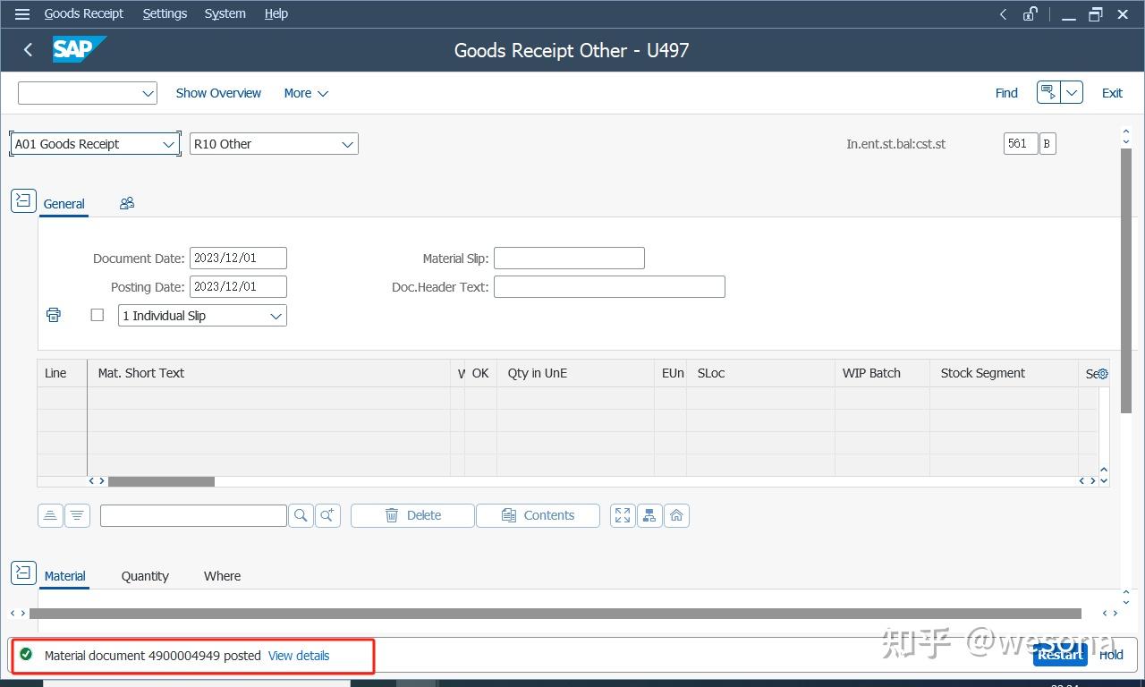Open the sidebar hamburger menu icon
This screenshot has width=1145, height=687.
(x=21, y=13)
